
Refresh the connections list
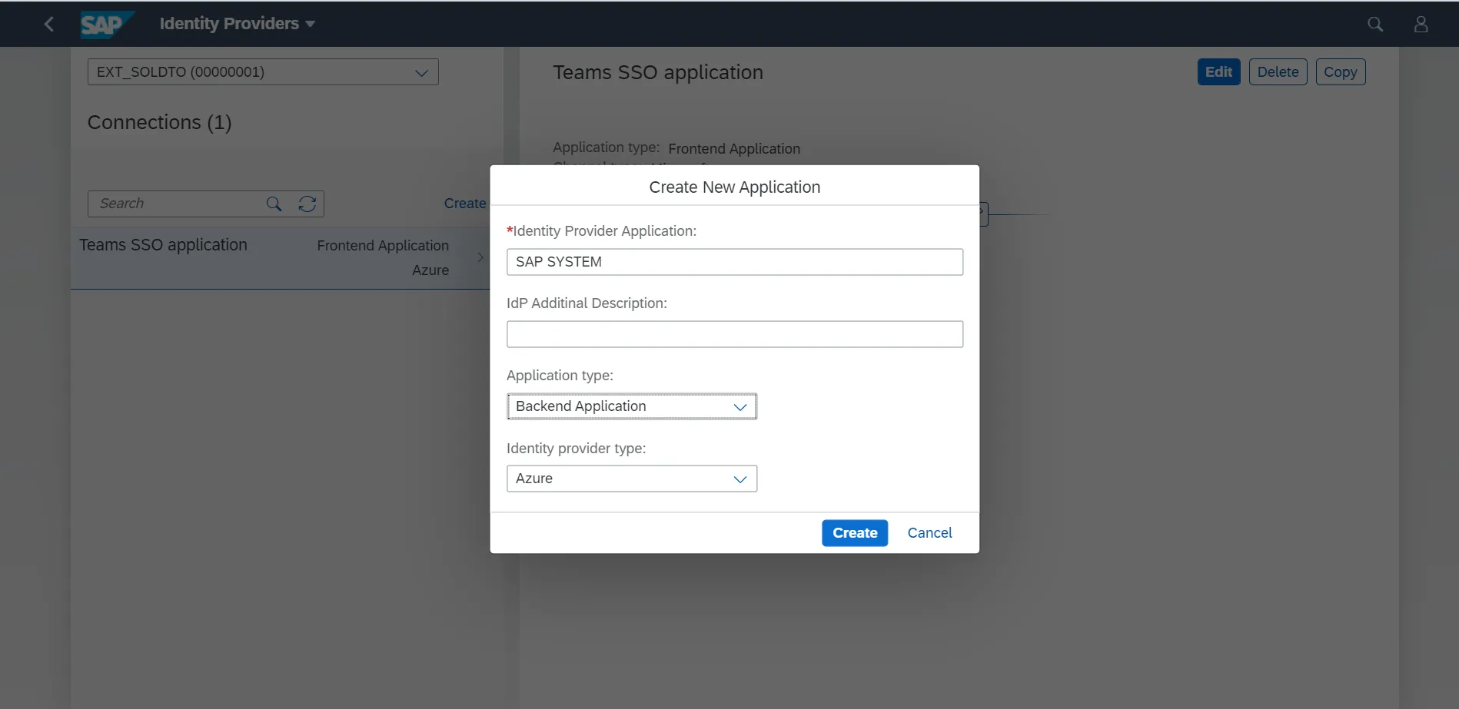307,204
